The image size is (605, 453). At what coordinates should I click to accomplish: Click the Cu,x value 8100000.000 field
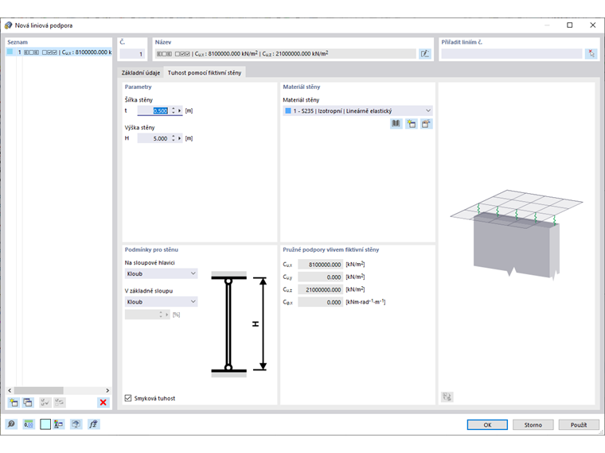pos(320,265)
